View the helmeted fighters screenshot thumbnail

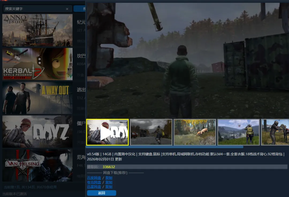pos(275,132)
